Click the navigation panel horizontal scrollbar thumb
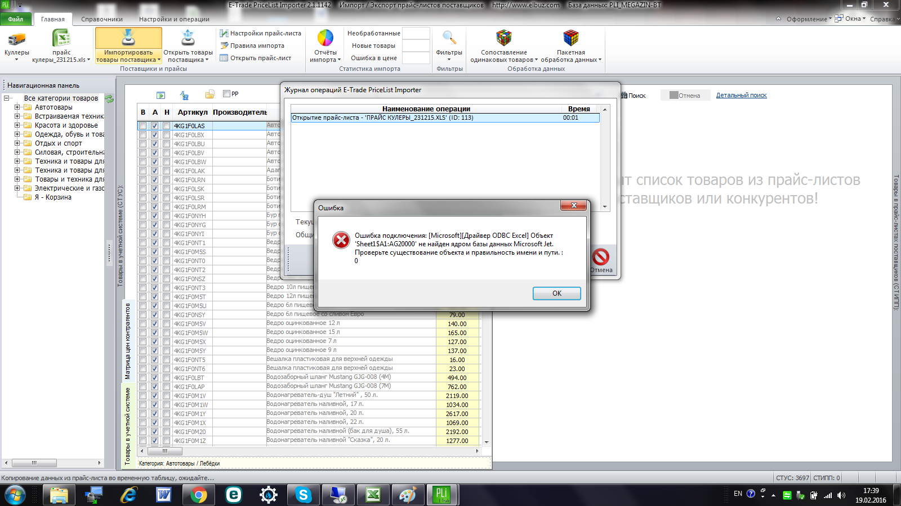Screen dimensions: 901x506 pyautogui.click(x=34, y=463)
